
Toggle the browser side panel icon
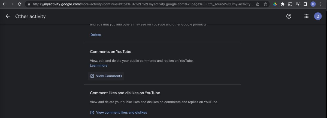[305, 4]
